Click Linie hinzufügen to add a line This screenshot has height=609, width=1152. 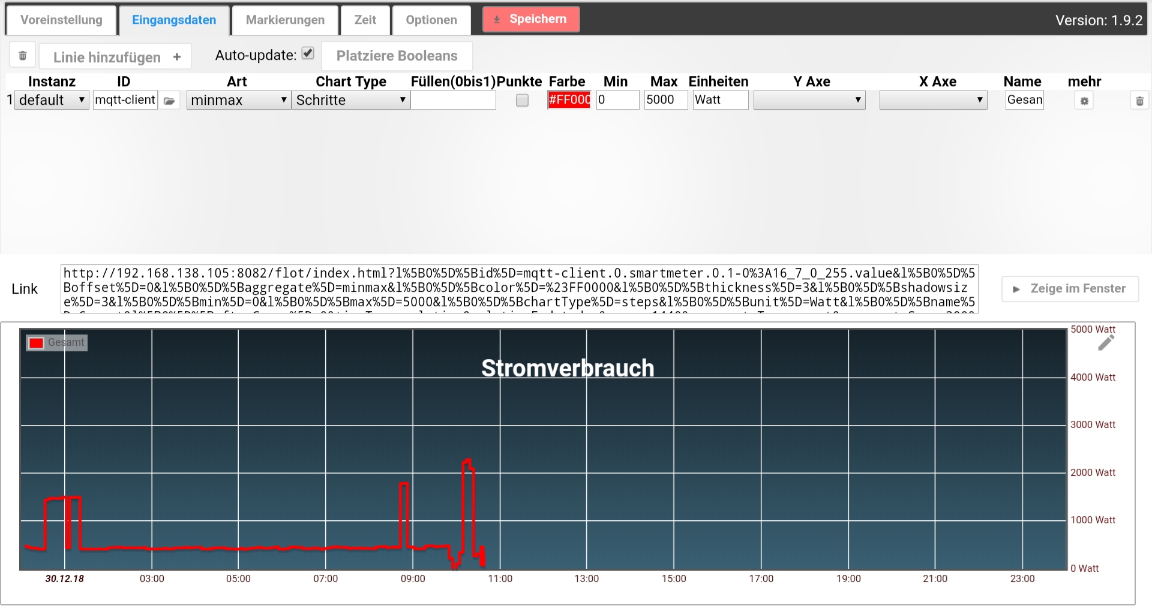point(115,57)
